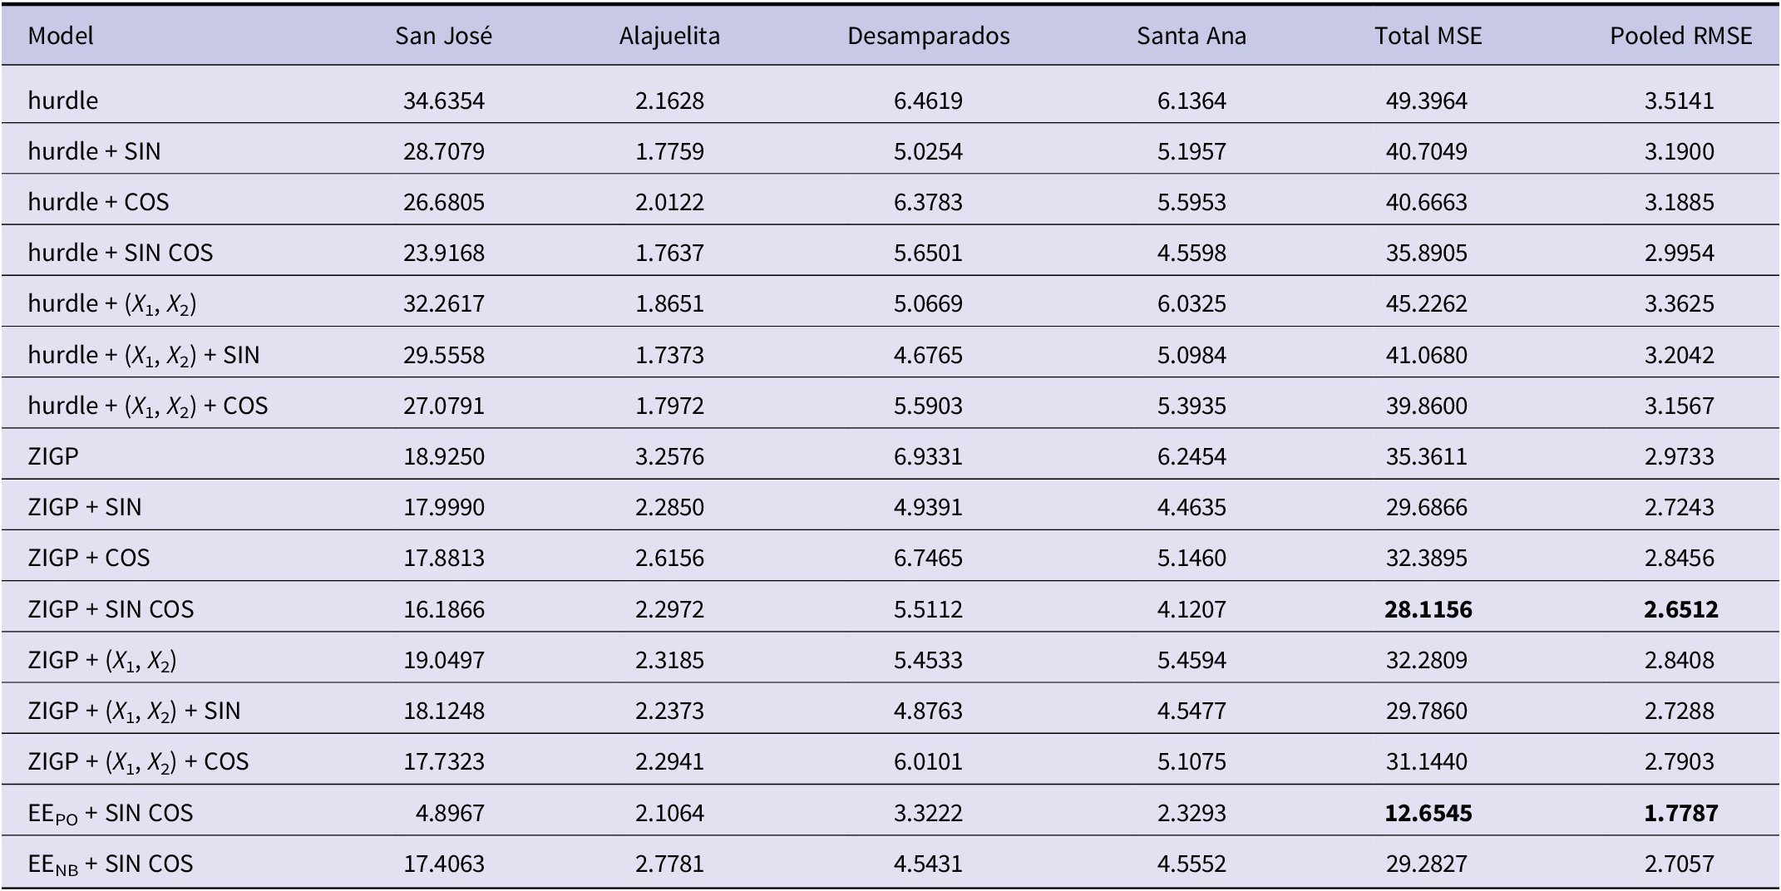
Task: Select the Desamparados column header
Action: coord(928,36)
